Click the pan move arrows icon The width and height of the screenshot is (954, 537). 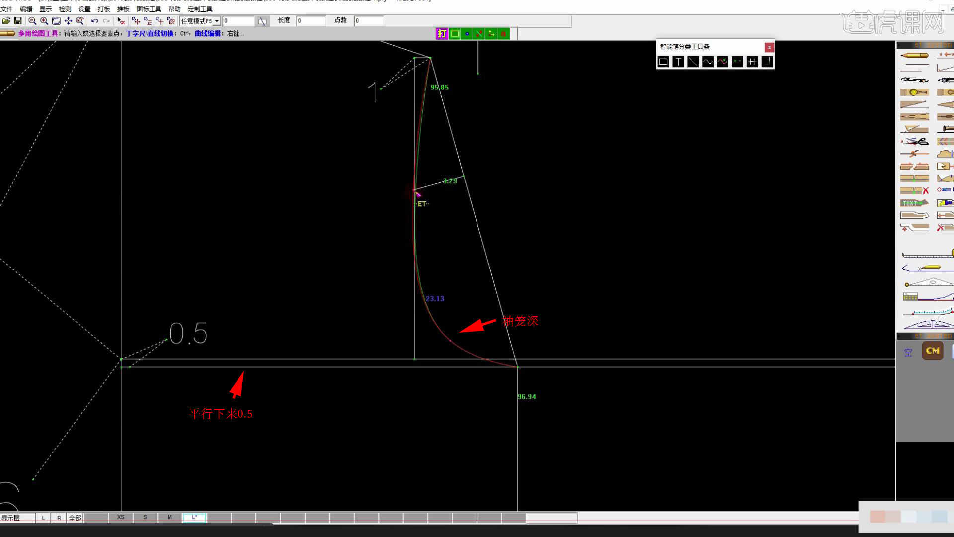[68, 21]
